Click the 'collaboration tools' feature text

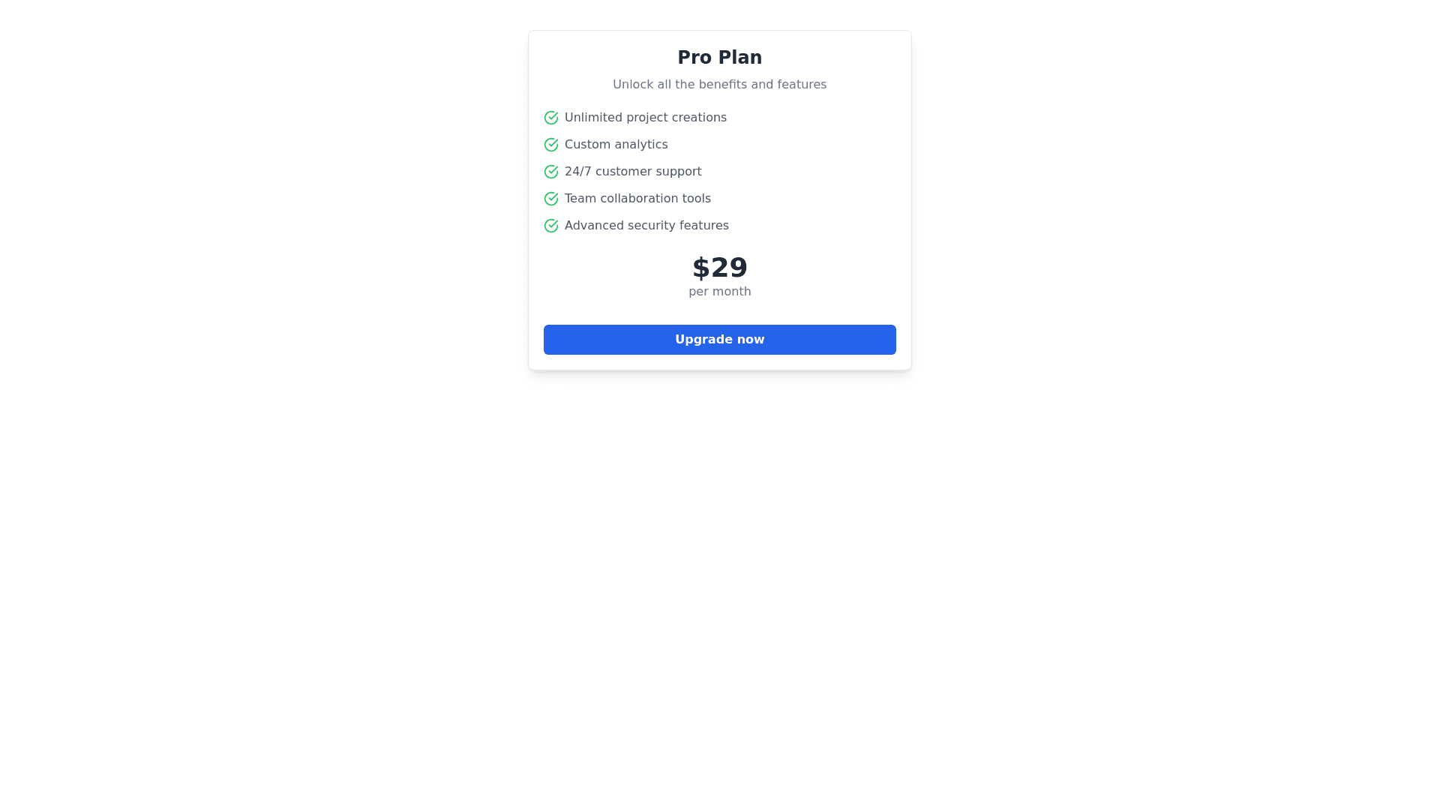[x=652, y=199]
